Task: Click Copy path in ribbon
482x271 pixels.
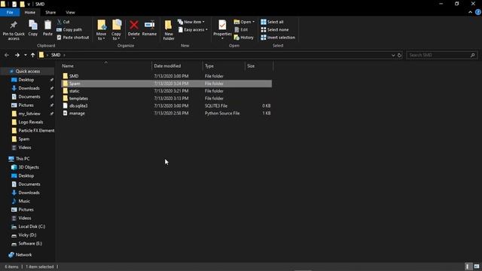Action: [x=69, y=30]
